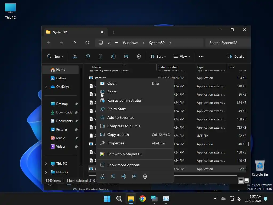
Task: Open the Windows Start menu
Action: pos(107,199)
